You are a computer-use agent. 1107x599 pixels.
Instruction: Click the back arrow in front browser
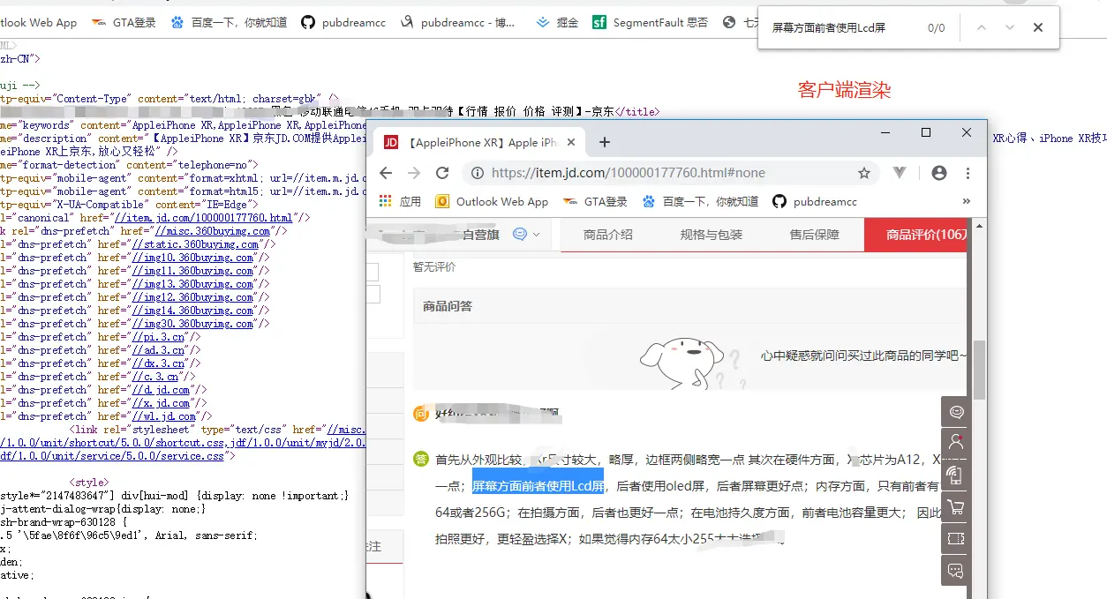[x=386, y=173]
